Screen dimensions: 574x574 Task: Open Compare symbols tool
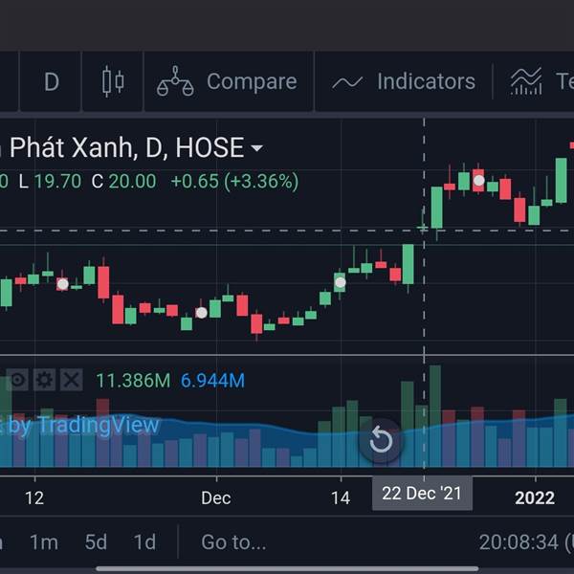point(229,81)
